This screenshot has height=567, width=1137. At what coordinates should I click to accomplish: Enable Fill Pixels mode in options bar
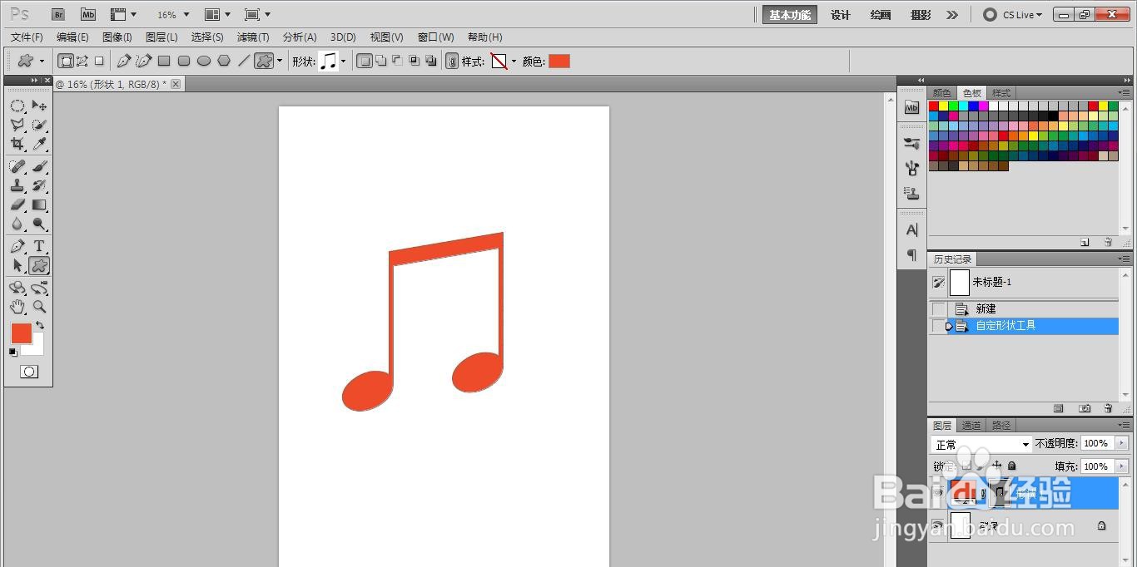pyautogui.click(x=99, y=61)
